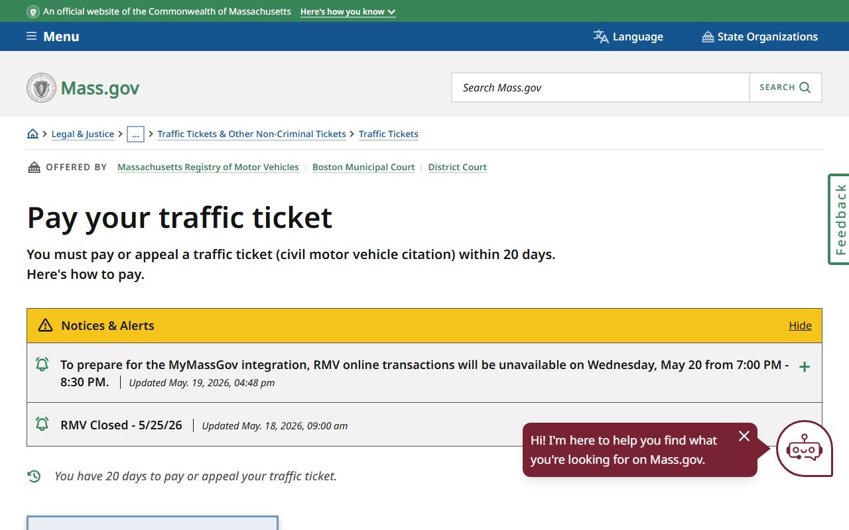This screenshot has width=849, height=530.
Task: Click "Updated May. 18, 2026, 09:00 am" timestamp
Action: (275, 426)
